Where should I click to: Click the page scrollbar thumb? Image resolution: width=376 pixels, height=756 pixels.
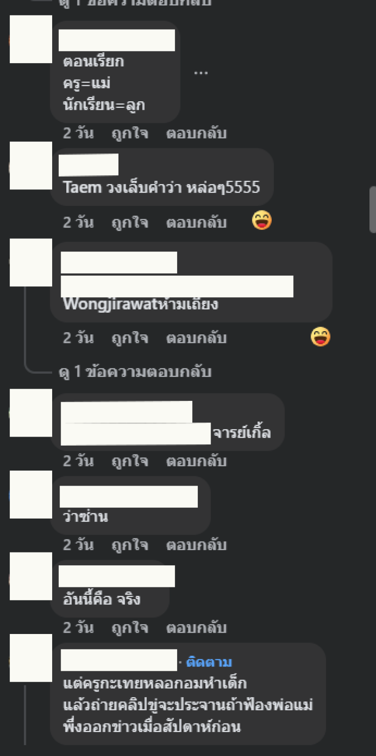coord(373,210)
